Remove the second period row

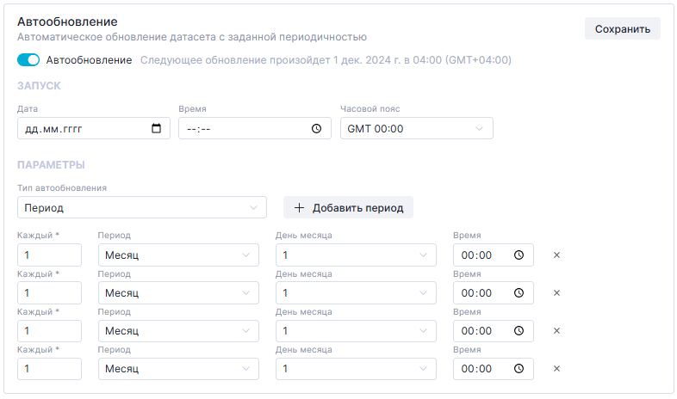coord(556,293)
